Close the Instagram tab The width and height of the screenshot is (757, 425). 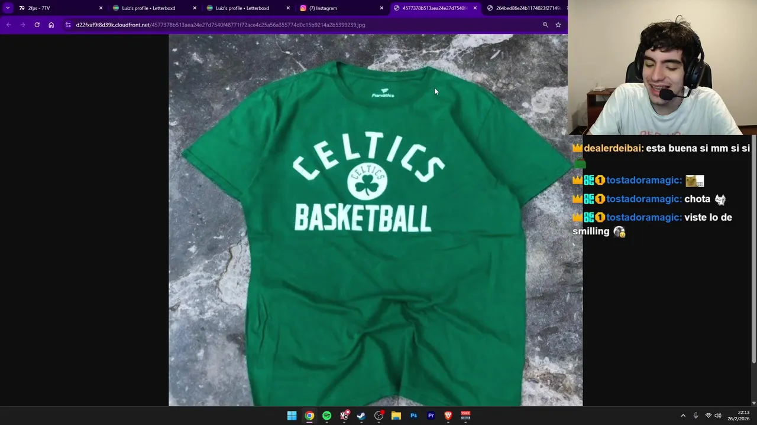(x=381, y=8)
